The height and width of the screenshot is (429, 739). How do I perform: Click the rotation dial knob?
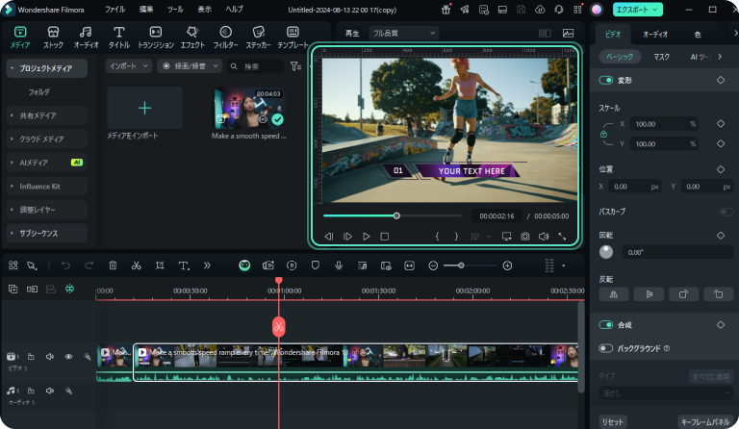tap(606, 252)
